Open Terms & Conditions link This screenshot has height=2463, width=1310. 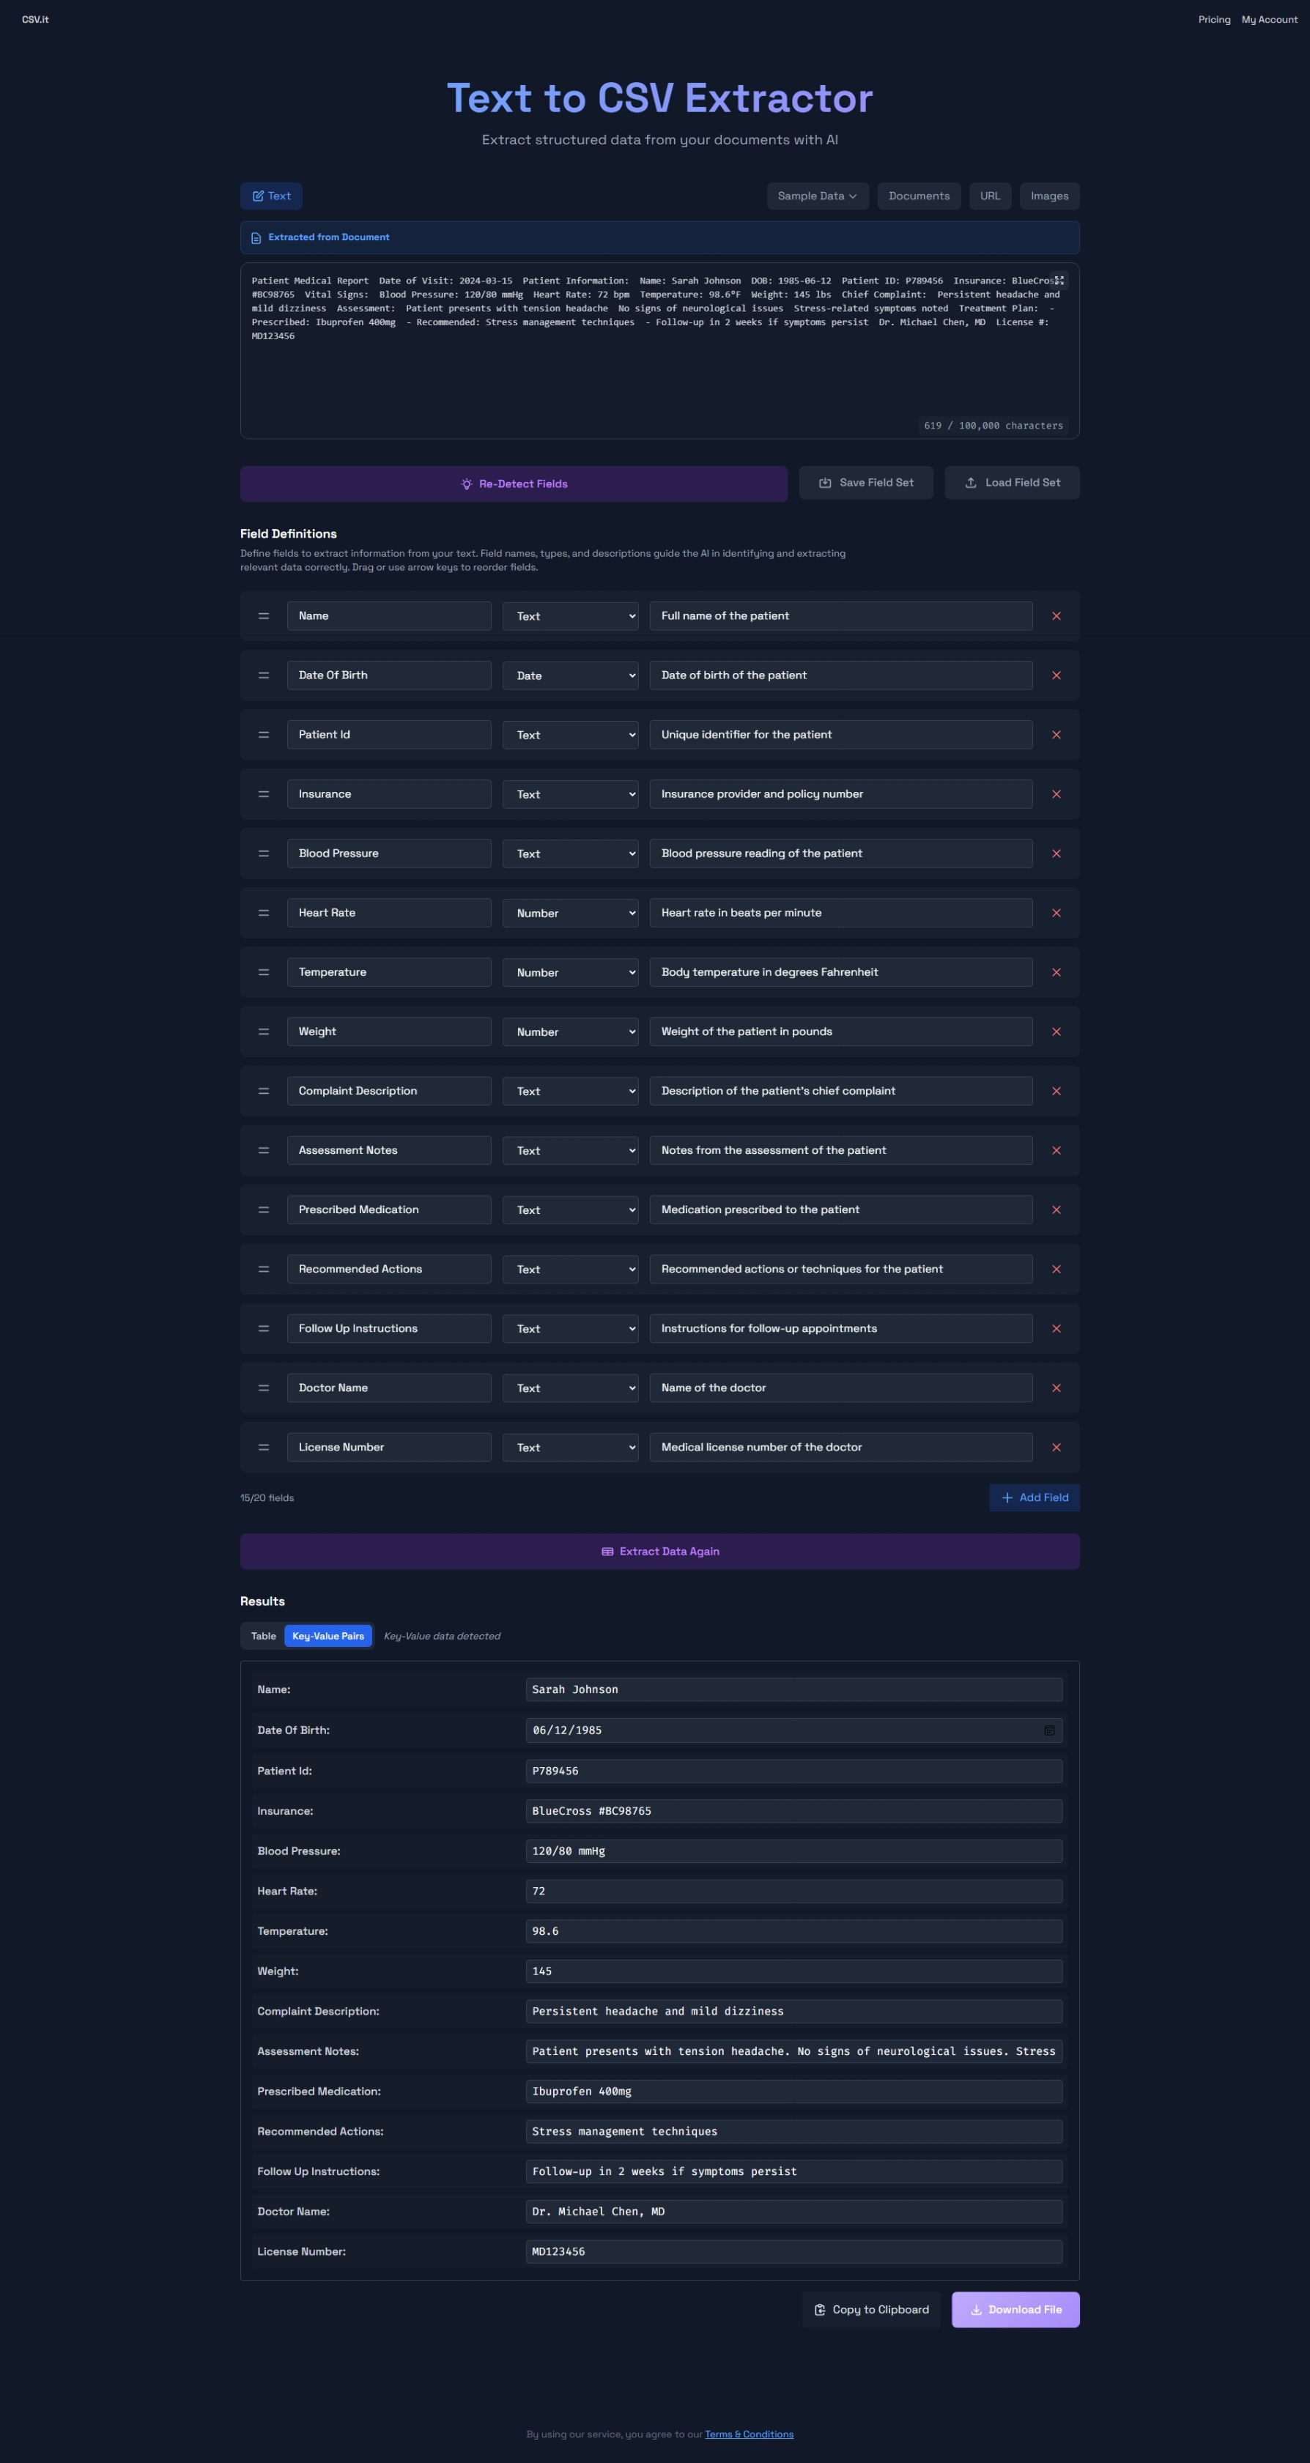[x=749, y=2434]
